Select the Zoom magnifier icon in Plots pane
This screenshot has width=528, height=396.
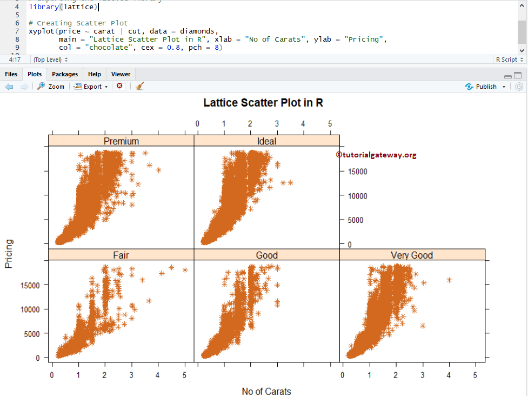click(42, 86)
